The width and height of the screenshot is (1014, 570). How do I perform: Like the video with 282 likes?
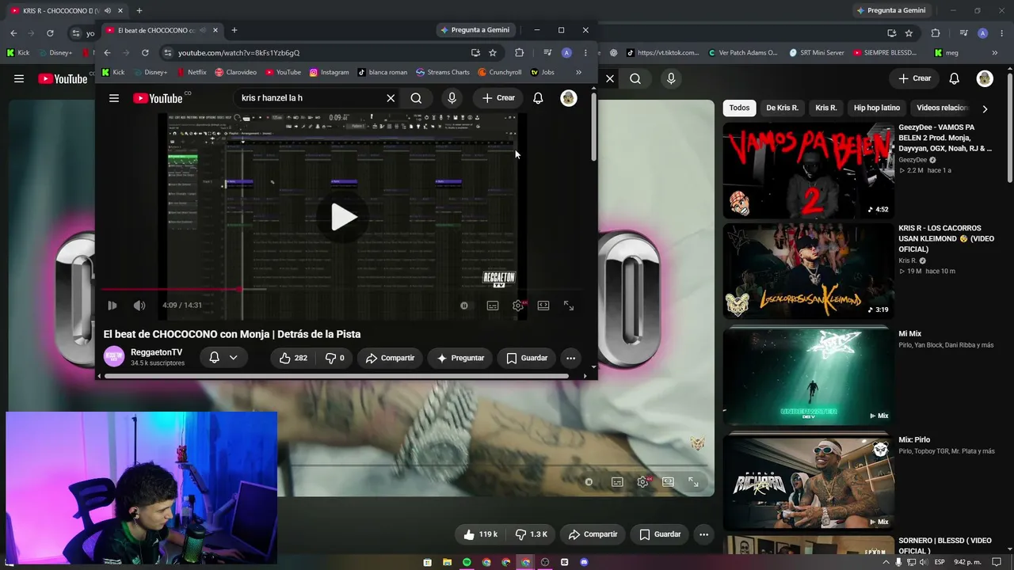click(292, 358)
